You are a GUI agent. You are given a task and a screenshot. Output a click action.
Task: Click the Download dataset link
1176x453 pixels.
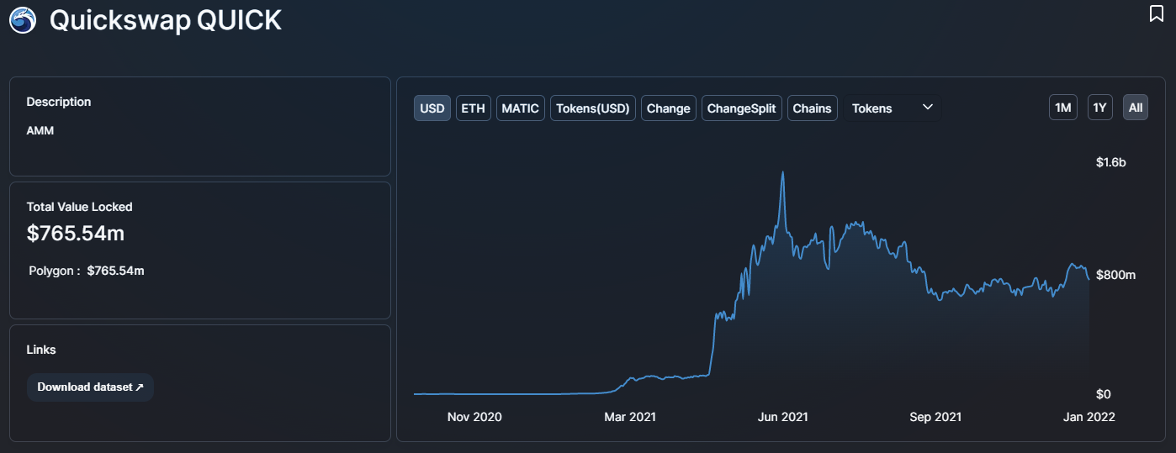(91, 387)
